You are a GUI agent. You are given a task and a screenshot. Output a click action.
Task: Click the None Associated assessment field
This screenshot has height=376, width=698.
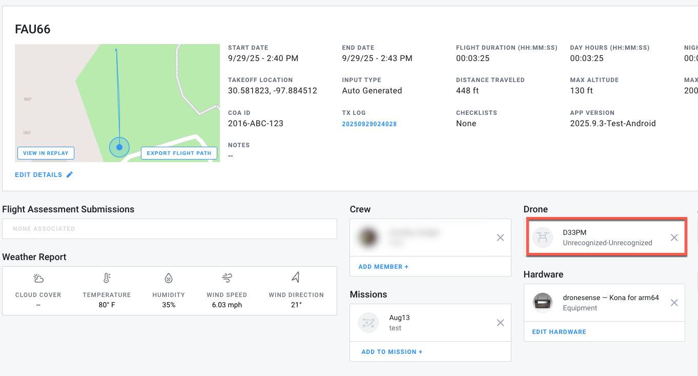(x=170, y=229)
